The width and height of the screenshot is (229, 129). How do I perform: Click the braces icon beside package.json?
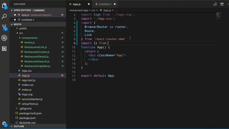click(x=17, y=118)
